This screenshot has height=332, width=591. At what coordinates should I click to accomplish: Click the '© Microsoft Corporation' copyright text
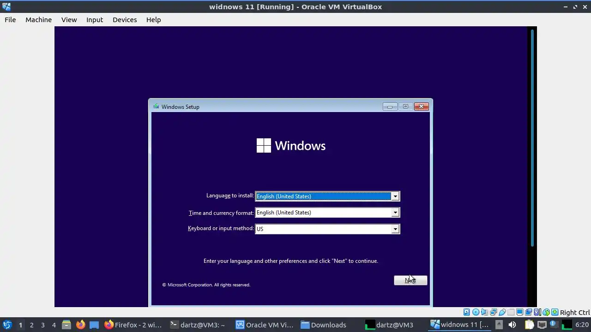point(206,285)
